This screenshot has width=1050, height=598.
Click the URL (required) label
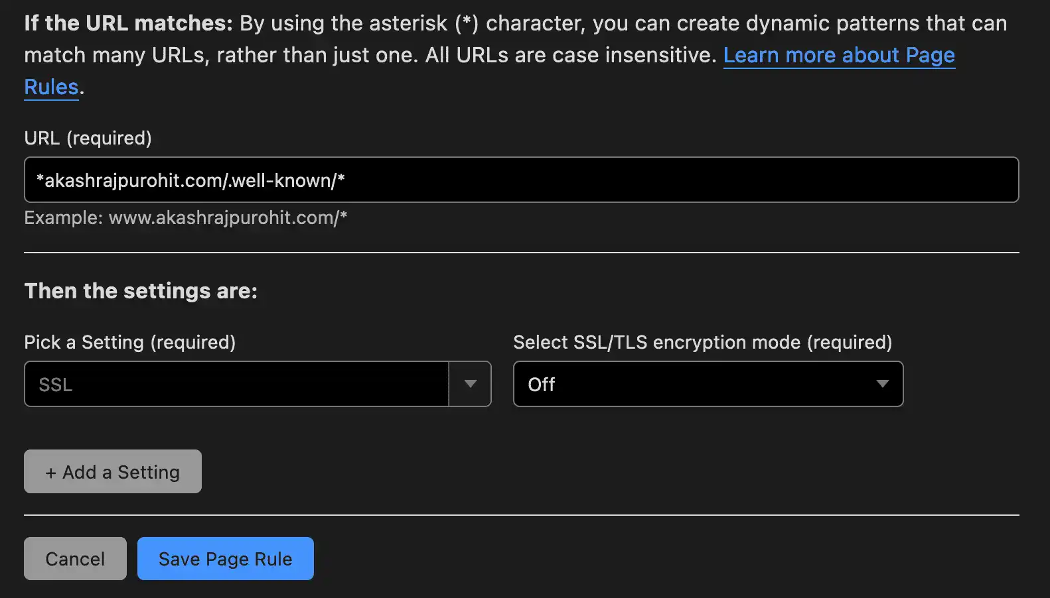88,138
